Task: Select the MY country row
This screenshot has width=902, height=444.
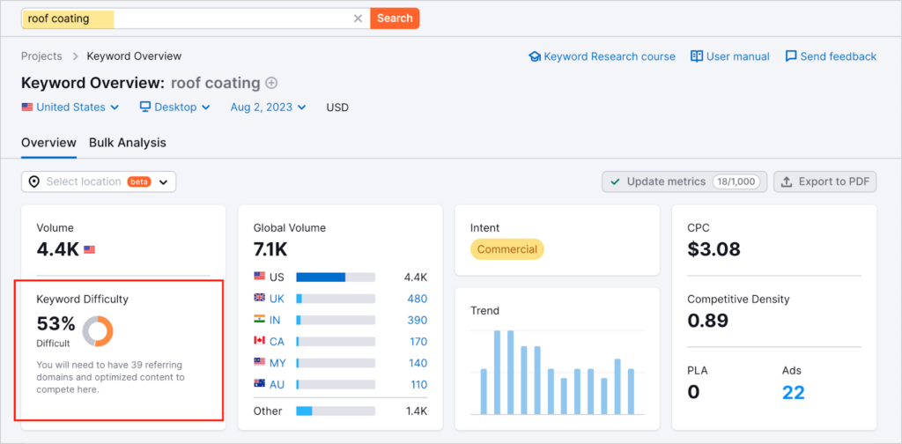Action: point(340,363)
